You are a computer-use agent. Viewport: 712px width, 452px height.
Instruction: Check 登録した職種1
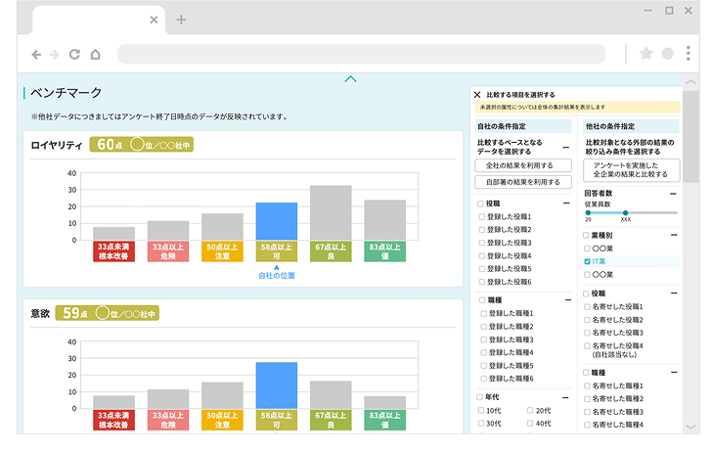pyautogui.click(x=484, y=313)
